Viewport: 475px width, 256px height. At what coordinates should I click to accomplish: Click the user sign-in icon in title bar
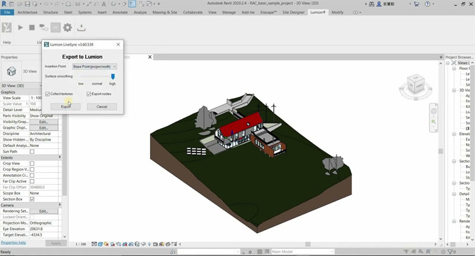pyautogui.click(x=379, y=4)
